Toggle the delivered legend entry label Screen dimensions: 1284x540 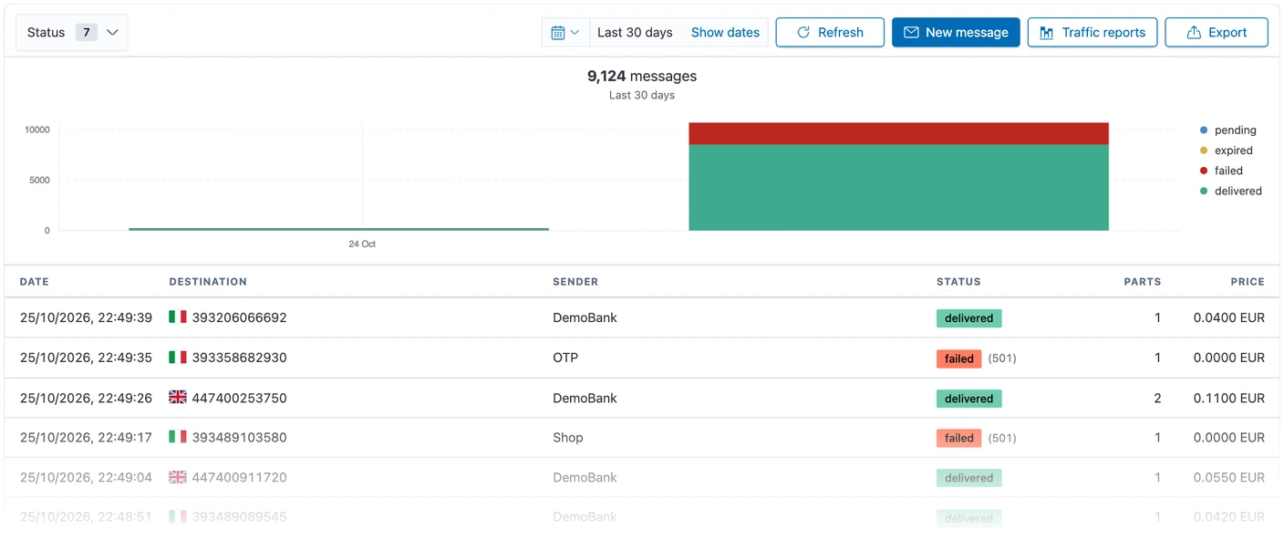1237,191
